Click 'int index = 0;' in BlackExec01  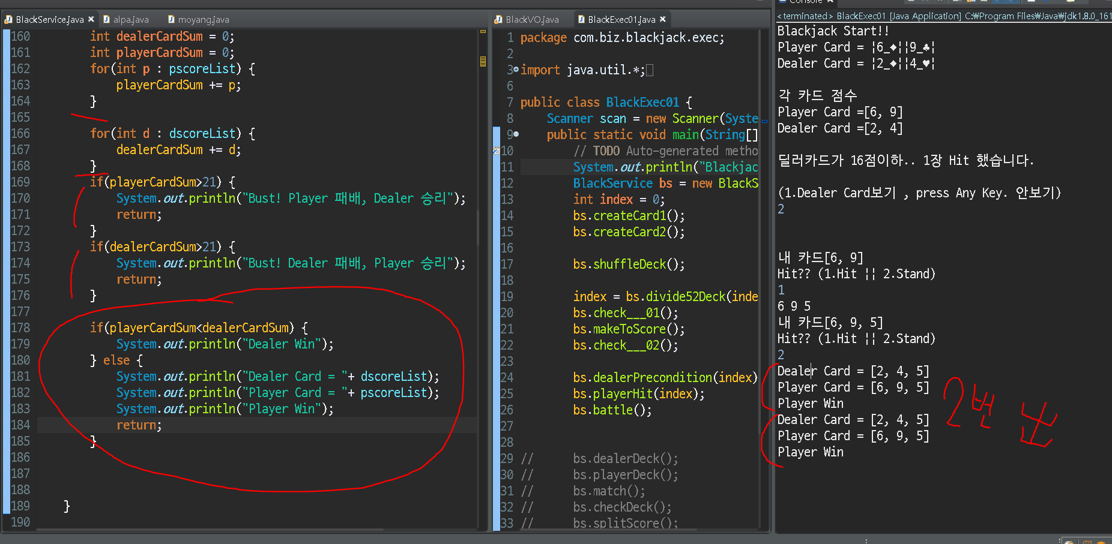618,199
